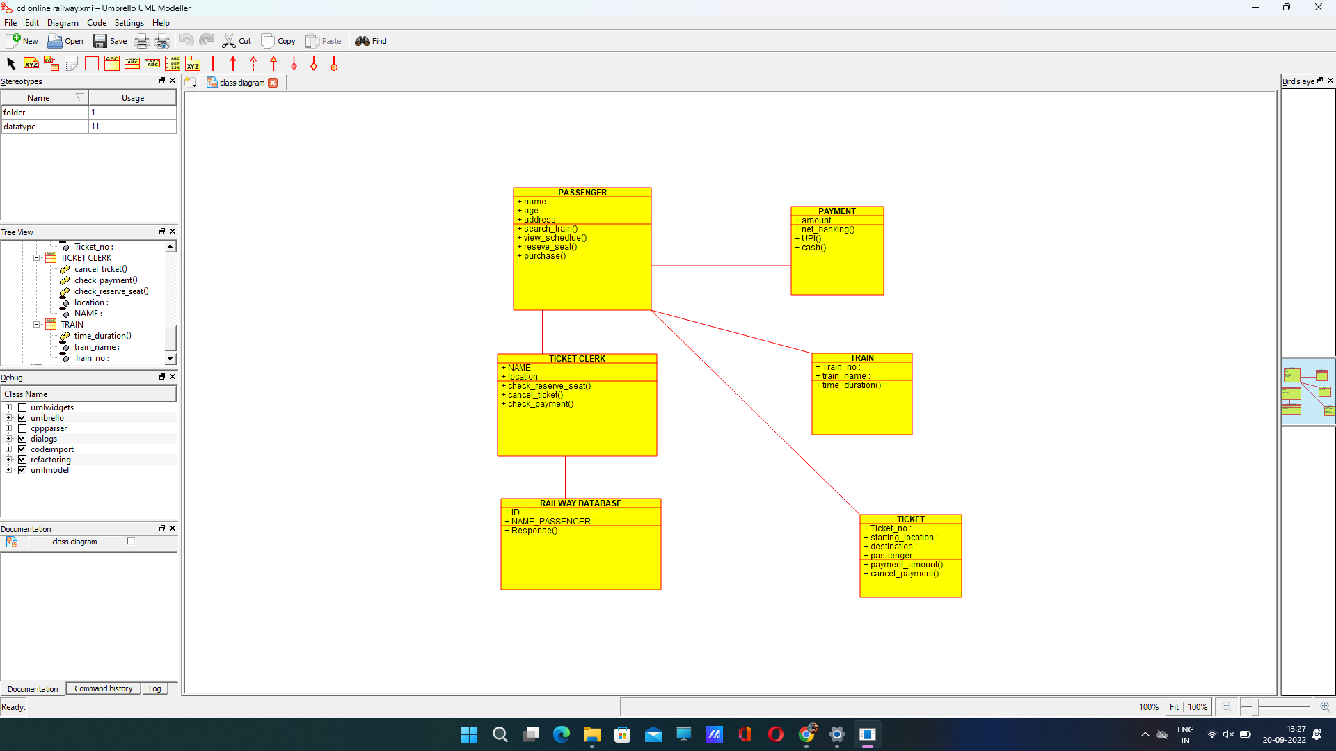
Task: Open the Diagram menu
Action: [x=63, y=23]
